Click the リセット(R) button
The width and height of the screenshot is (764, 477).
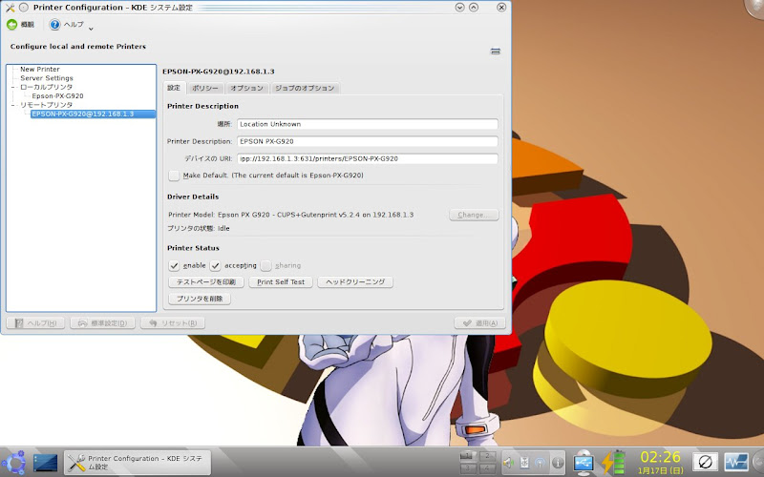(173, 322)
